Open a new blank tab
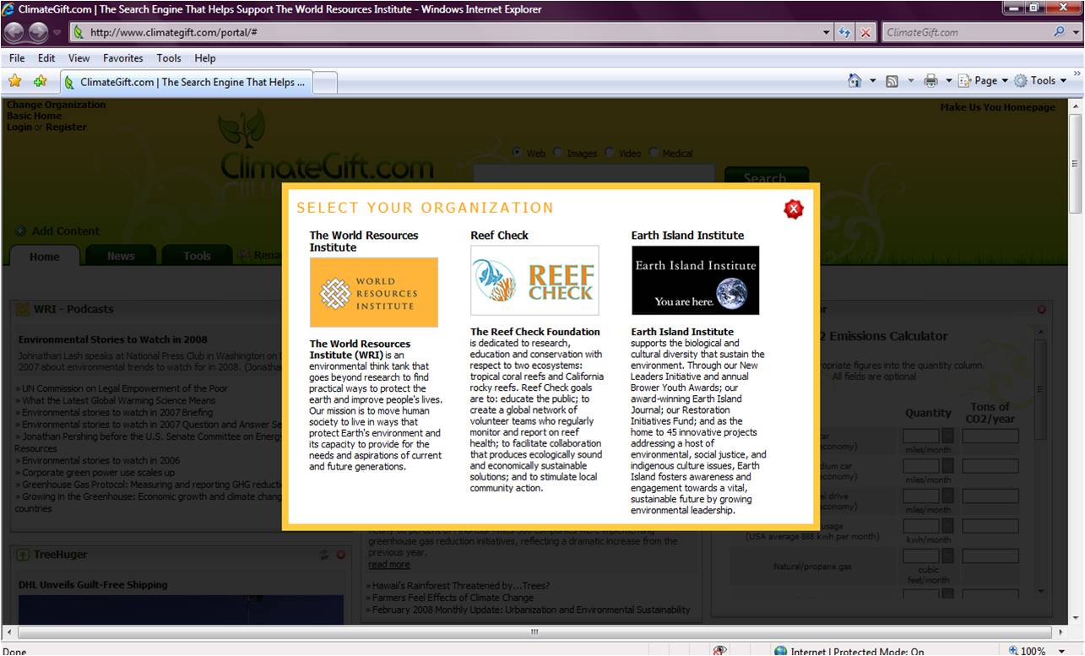This screenshot has height=656, width=1085. pyautogui.click(x=325, y=82)
